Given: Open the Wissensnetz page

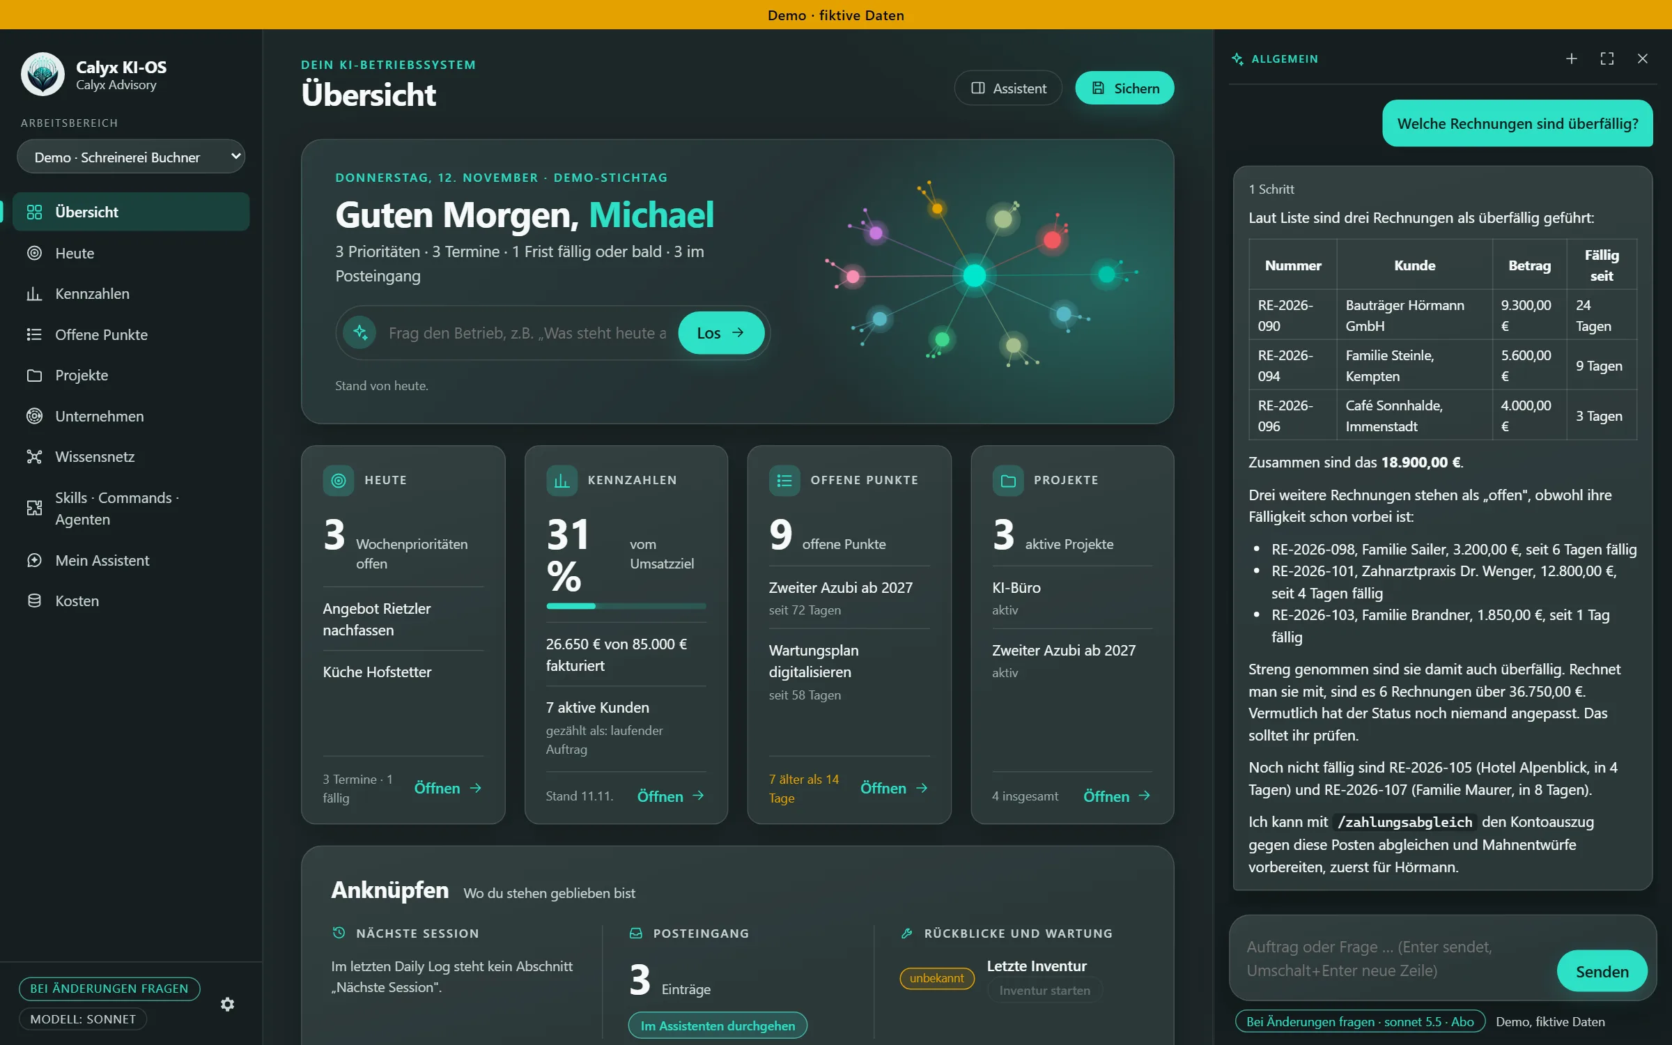Looking at the screenshot, I should click(131, 456).
